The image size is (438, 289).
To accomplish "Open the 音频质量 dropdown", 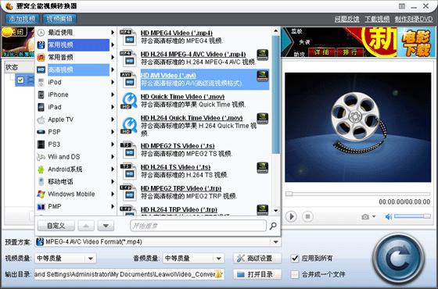I will click(219, 259).
